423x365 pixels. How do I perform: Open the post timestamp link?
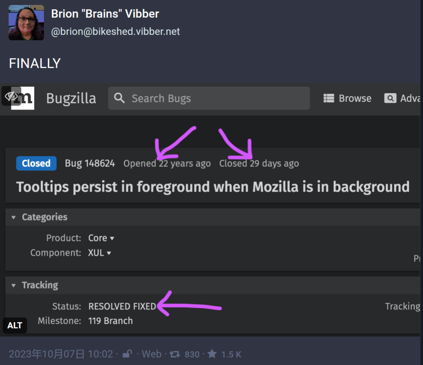coord(61,354)
